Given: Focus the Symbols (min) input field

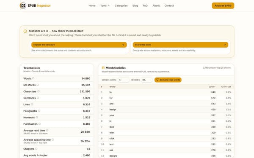Looking at the screenshot, I should [x=123, y=80].
